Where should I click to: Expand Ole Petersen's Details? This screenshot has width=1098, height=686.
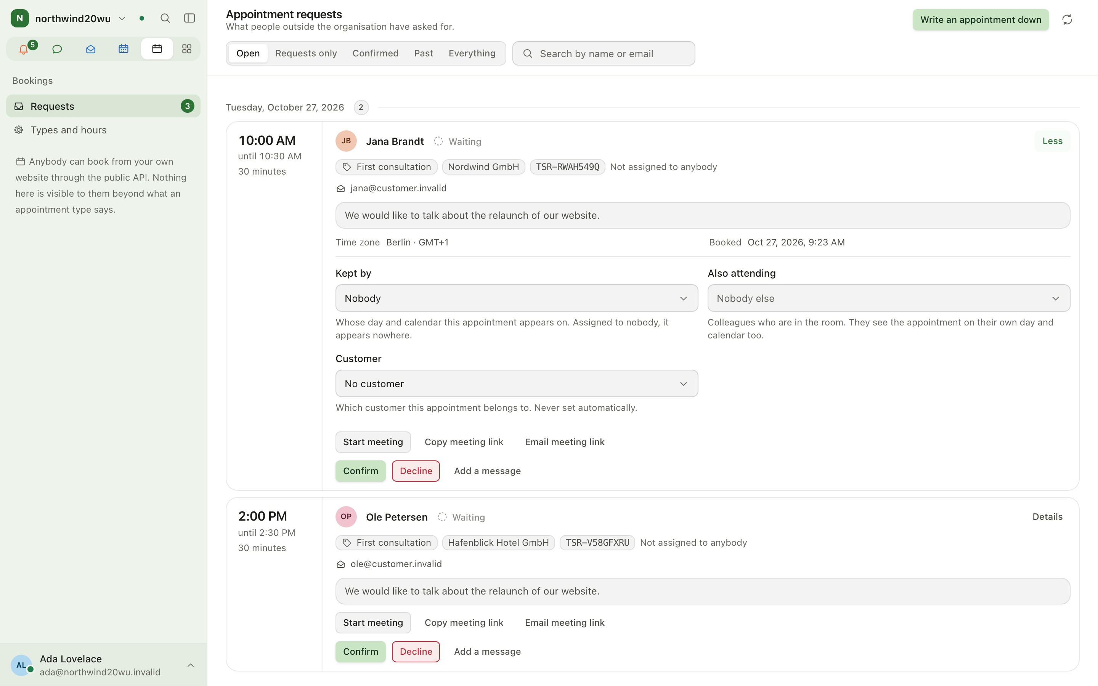1047,517
